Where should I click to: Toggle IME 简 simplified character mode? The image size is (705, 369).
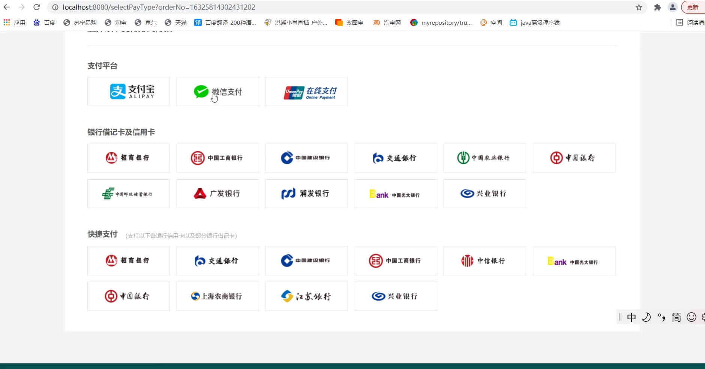tap(676, 318)
